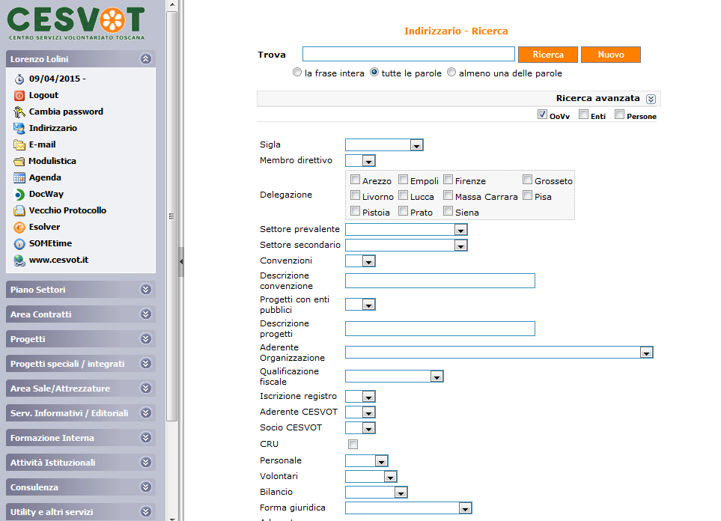Click the stopwatch icon beside the date

pyautogui.click(x=19, y=79)
